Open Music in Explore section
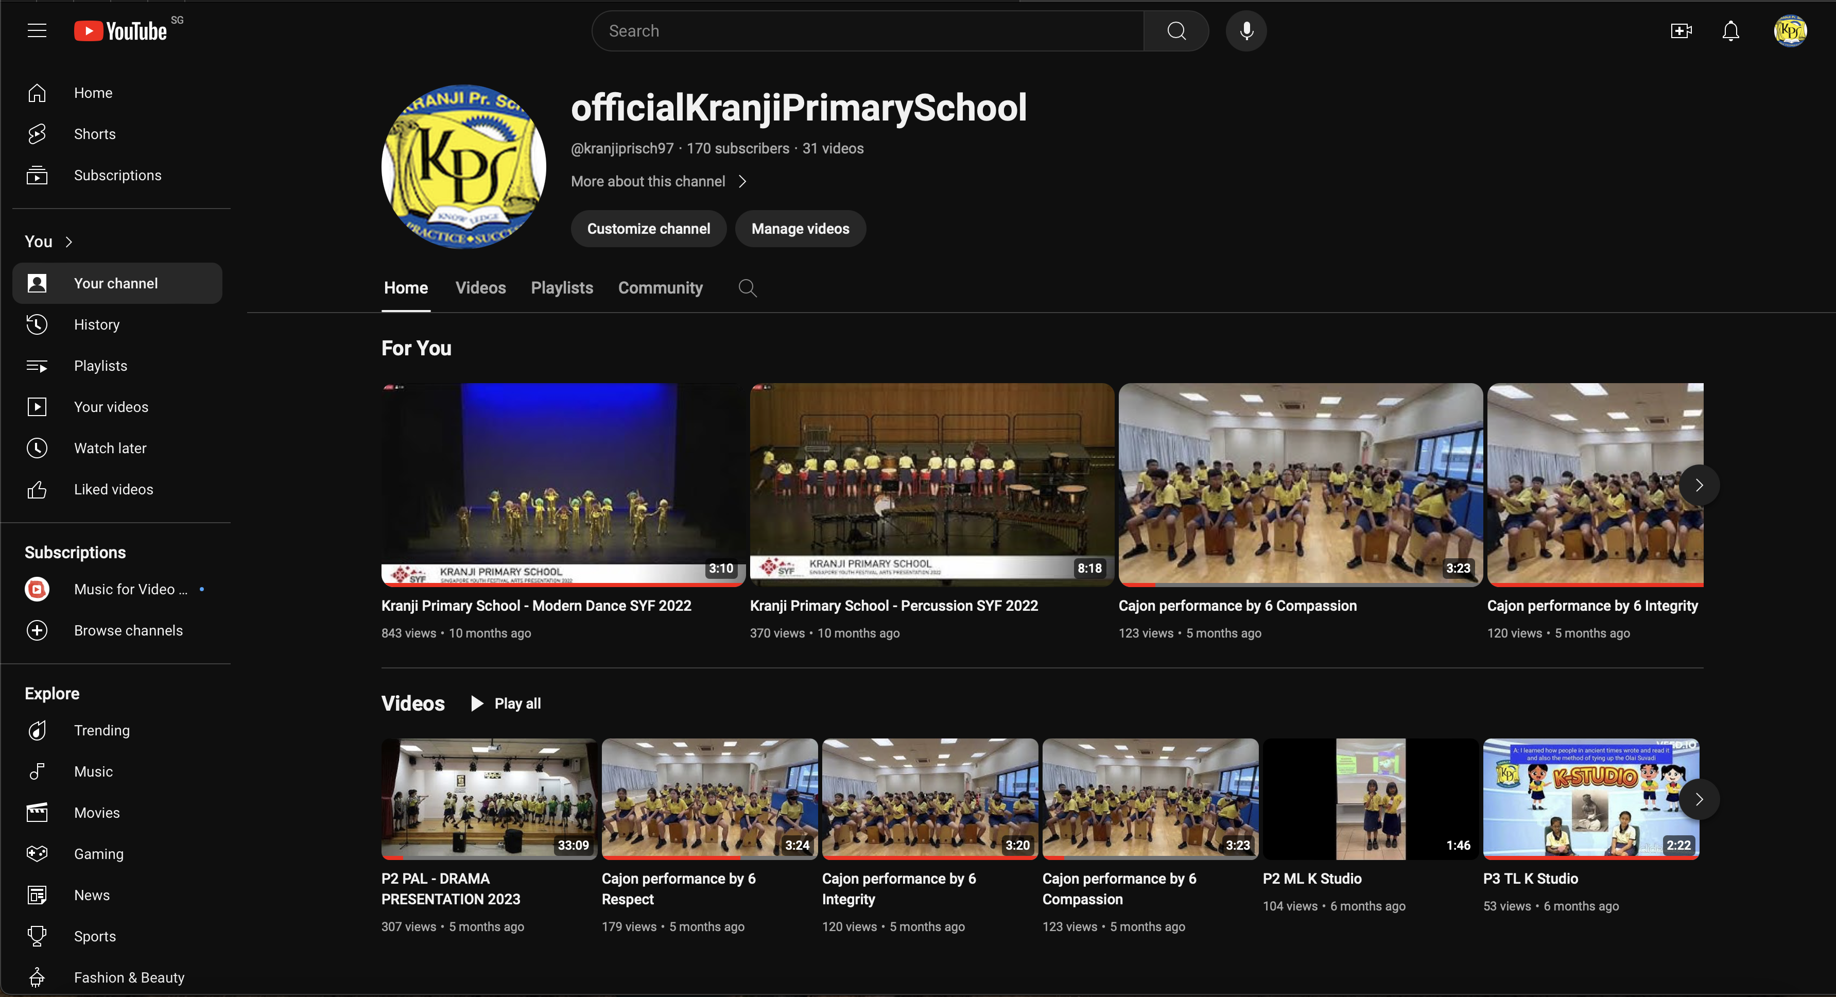Image resolution: width=1836 pixels, height=997 pixels. [x=117, y=772]
